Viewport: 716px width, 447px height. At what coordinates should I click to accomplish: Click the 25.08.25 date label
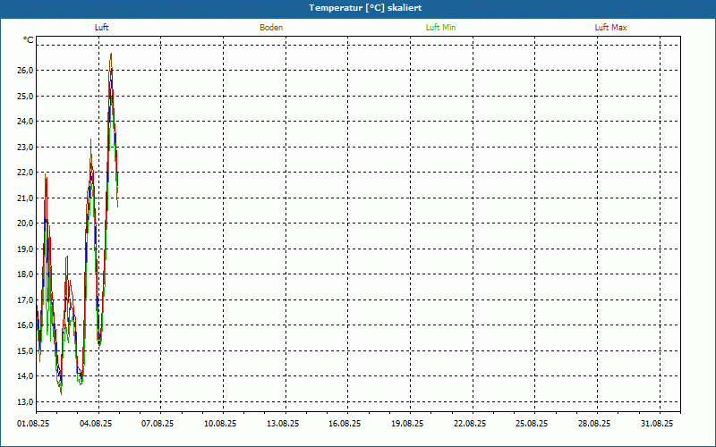(532, 424)
